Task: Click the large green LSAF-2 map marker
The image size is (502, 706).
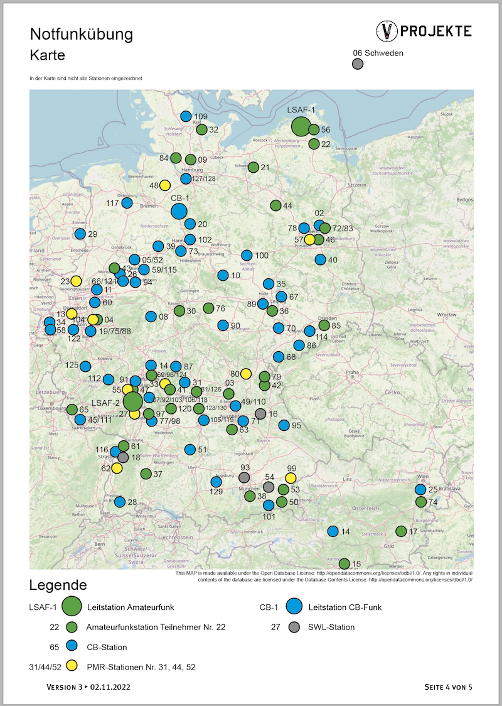Action: pyautogui.click(x=132, y=401)
